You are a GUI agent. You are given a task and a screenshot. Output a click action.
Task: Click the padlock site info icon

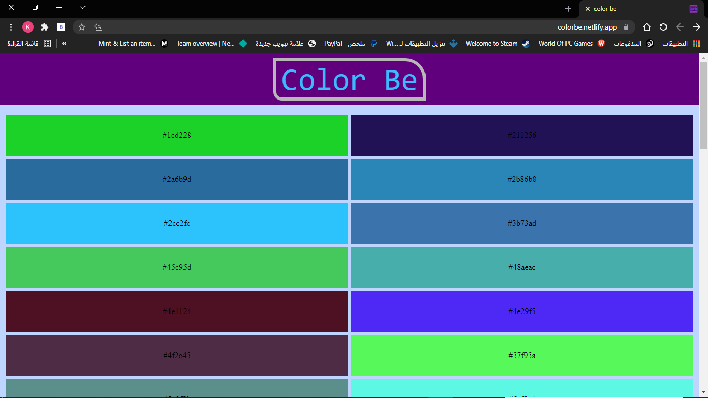pos(626,27)
